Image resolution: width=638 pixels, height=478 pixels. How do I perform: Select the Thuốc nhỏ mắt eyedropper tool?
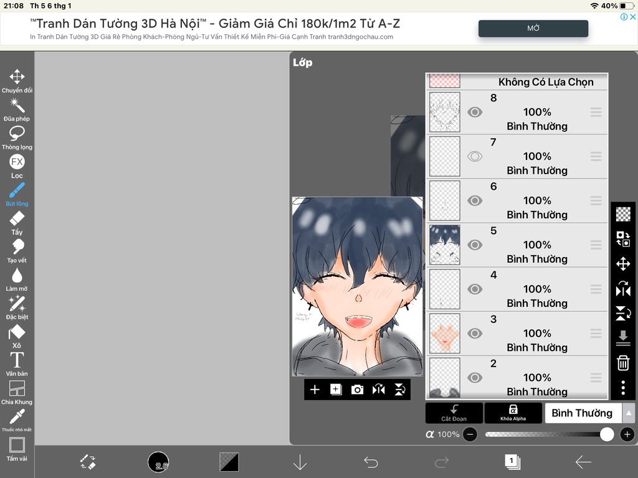point(17,421)
